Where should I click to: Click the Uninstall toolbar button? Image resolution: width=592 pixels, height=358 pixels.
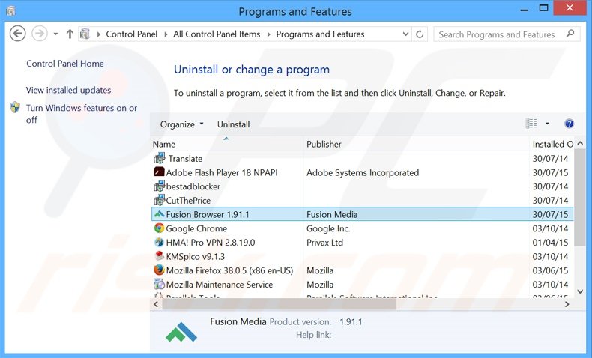click(x=233, y=124)
